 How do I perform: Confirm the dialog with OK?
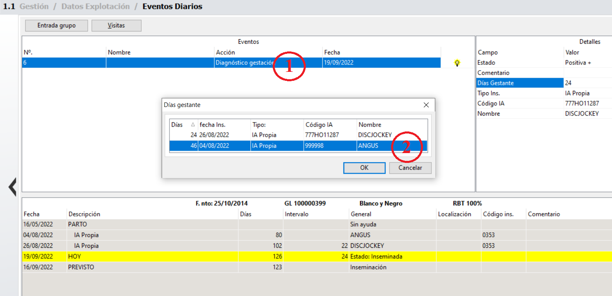pos(364,168)
